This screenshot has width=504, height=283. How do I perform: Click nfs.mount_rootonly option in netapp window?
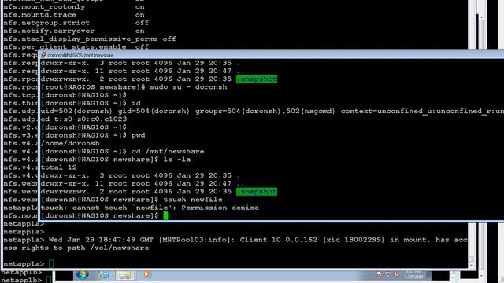point(74,7)
